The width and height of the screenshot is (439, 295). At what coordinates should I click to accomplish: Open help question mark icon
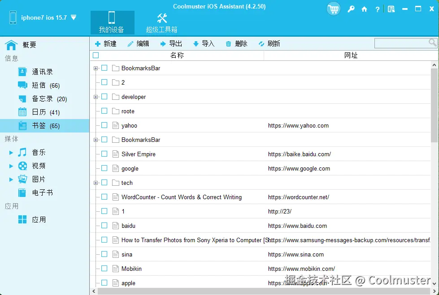378,9
